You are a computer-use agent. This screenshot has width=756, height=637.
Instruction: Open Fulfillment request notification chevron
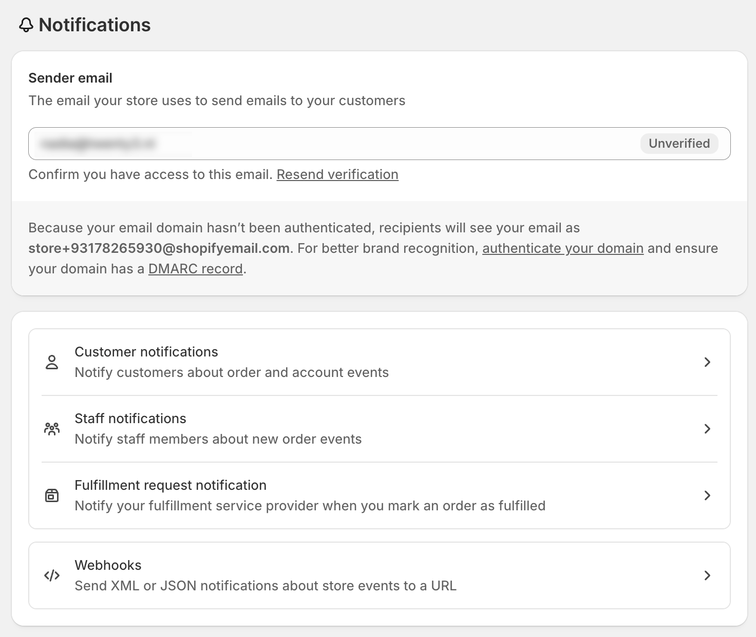click(x=707, y=495)
